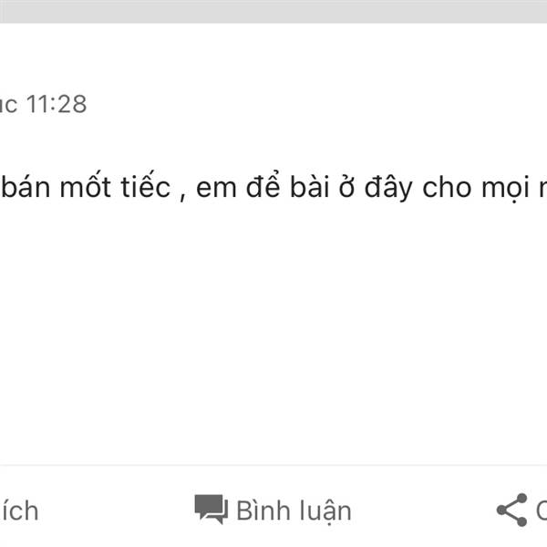547x547 pixels.
Task: Tap the comment speech-bubble icon
Action: pos(212,510)
